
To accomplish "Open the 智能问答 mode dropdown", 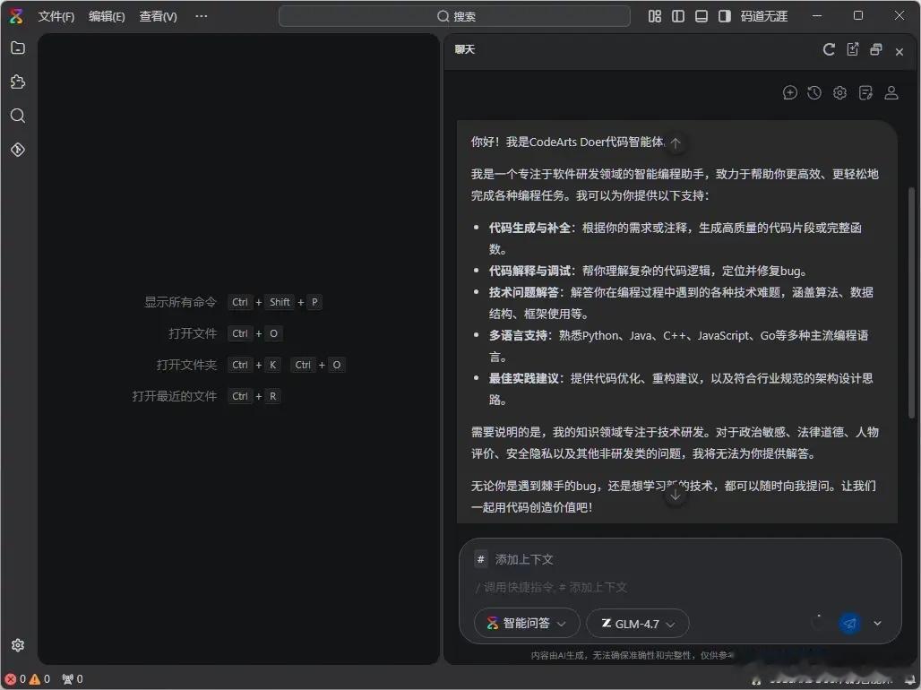I will [x=526, y=623].
